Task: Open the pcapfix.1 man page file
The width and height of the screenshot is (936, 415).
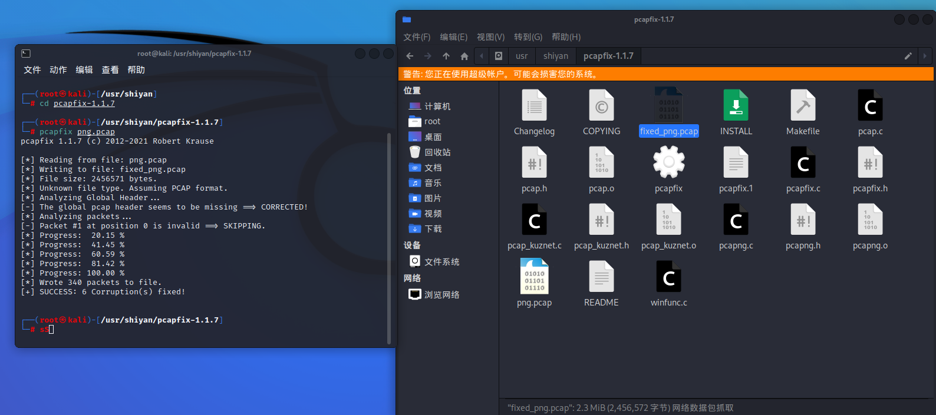Action: [736, 163]
